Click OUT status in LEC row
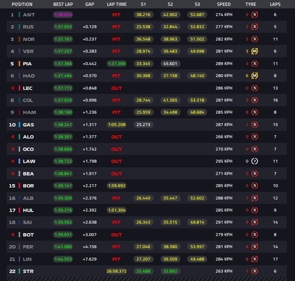This screenshot has width=295, height=281. tap(117, 88)
